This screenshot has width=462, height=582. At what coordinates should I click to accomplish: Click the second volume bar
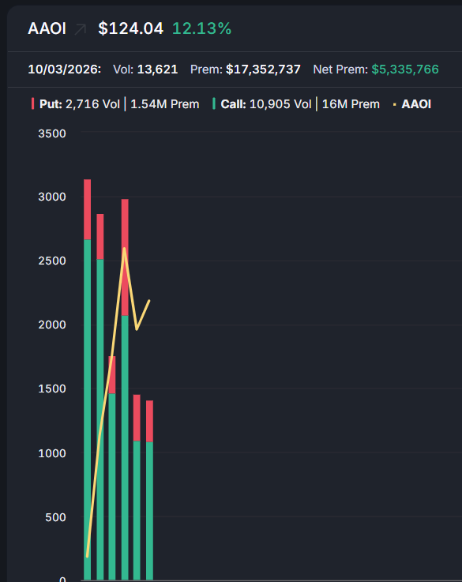pyautogui.click(x=100, y=396)
